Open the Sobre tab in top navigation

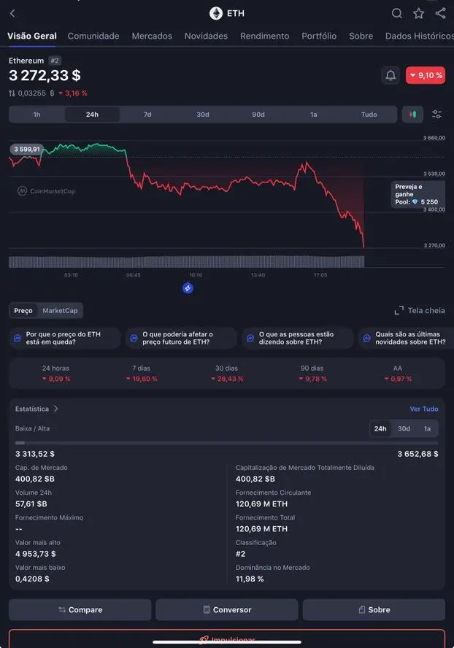(361, 36)
